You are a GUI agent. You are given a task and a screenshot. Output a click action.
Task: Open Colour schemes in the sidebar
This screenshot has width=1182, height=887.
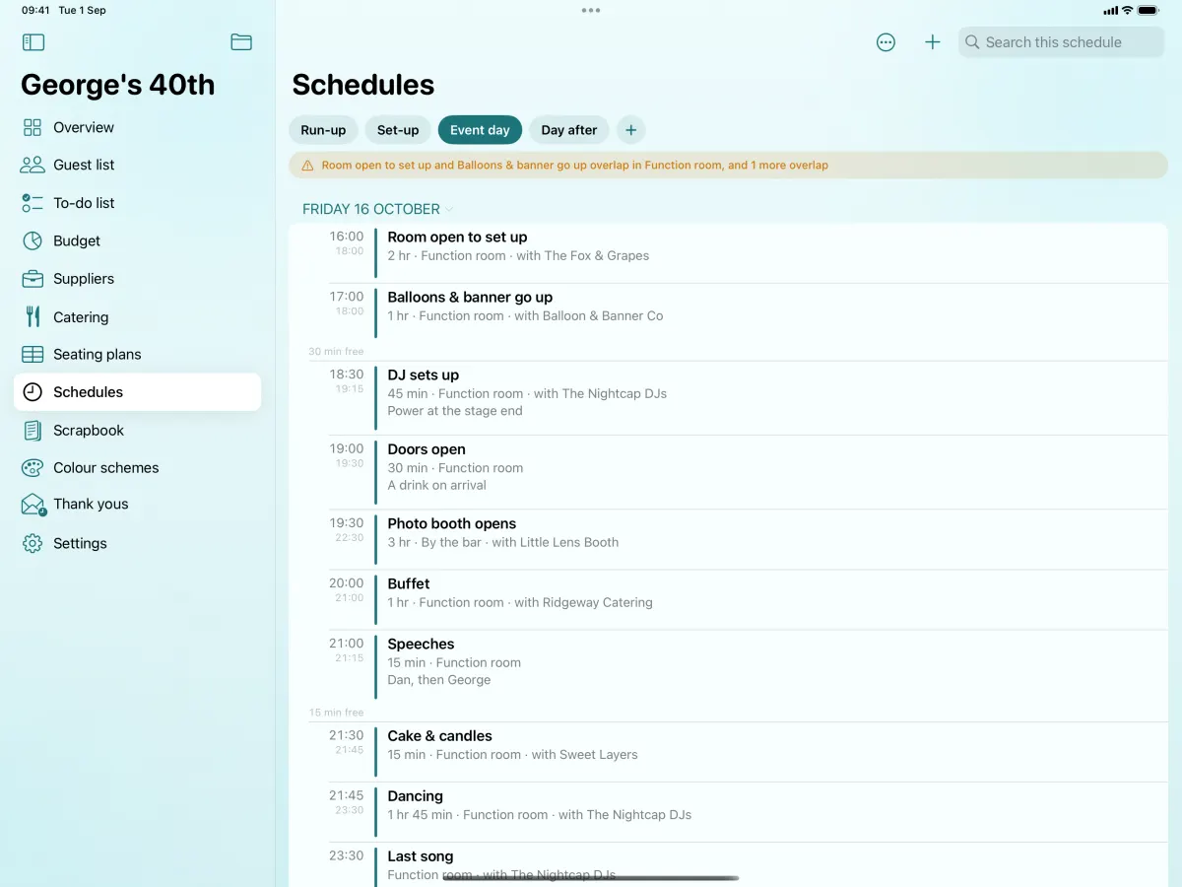coord(138,468)
